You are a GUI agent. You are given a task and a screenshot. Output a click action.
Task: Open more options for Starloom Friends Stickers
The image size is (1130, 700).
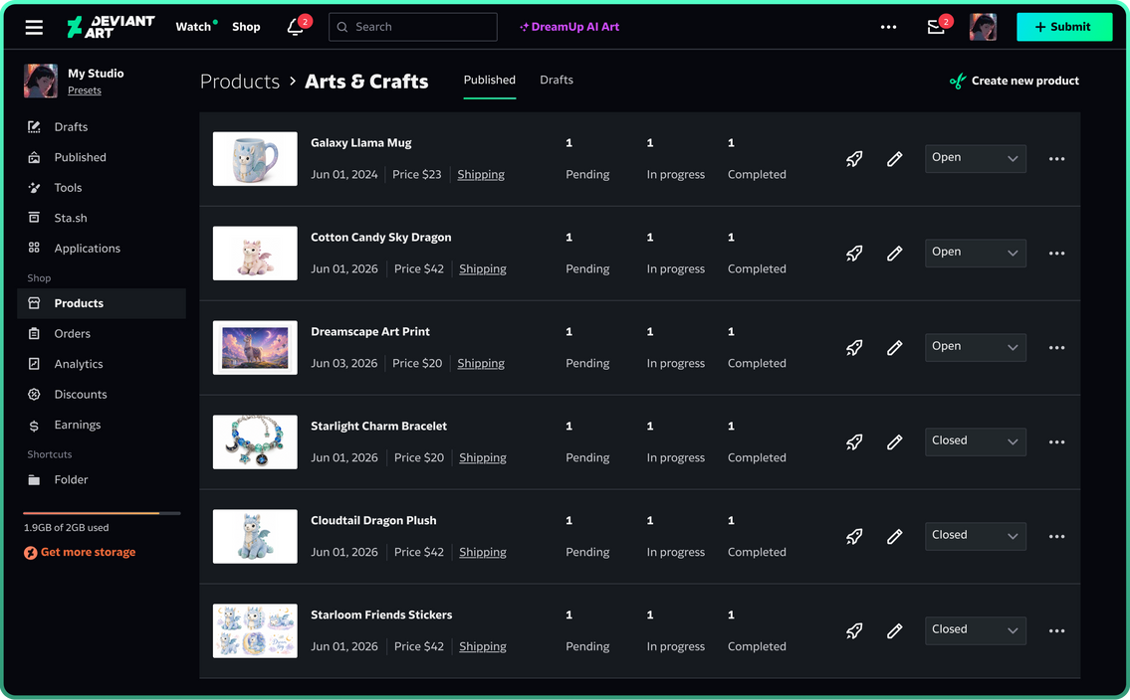[1056, 631]
